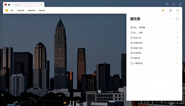
Task: Select the window's title tab
Action: (24, 5)
